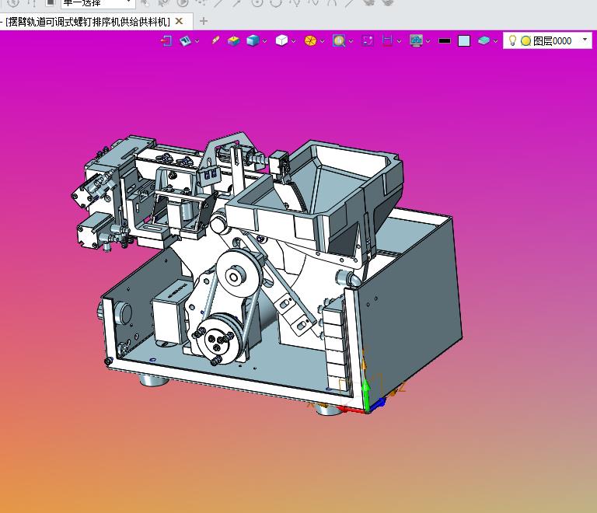Click the orange segmented circle icon
The image size is (597, 513).
pyautogui.click(x=310, y=40)
